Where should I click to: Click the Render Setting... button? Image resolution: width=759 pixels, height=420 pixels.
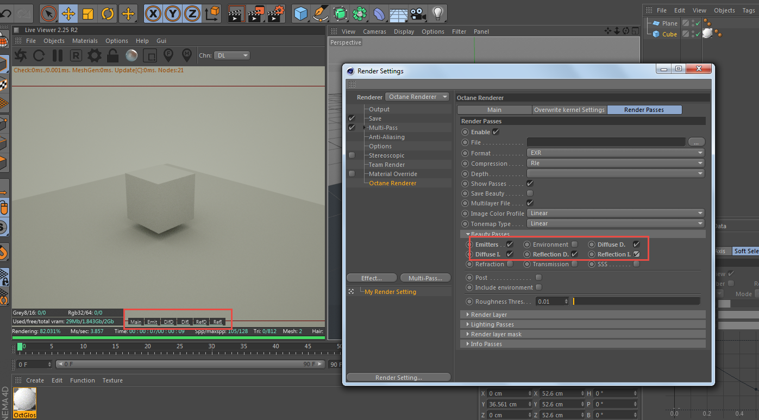pyautogui.click(x=399, y=378)
